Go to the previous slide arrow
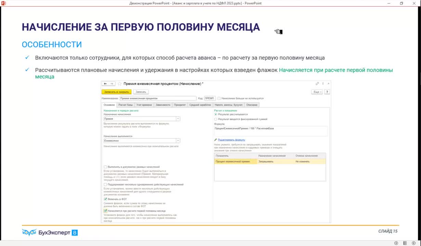This screenshot has height=246, width=421. click(396, 243)
